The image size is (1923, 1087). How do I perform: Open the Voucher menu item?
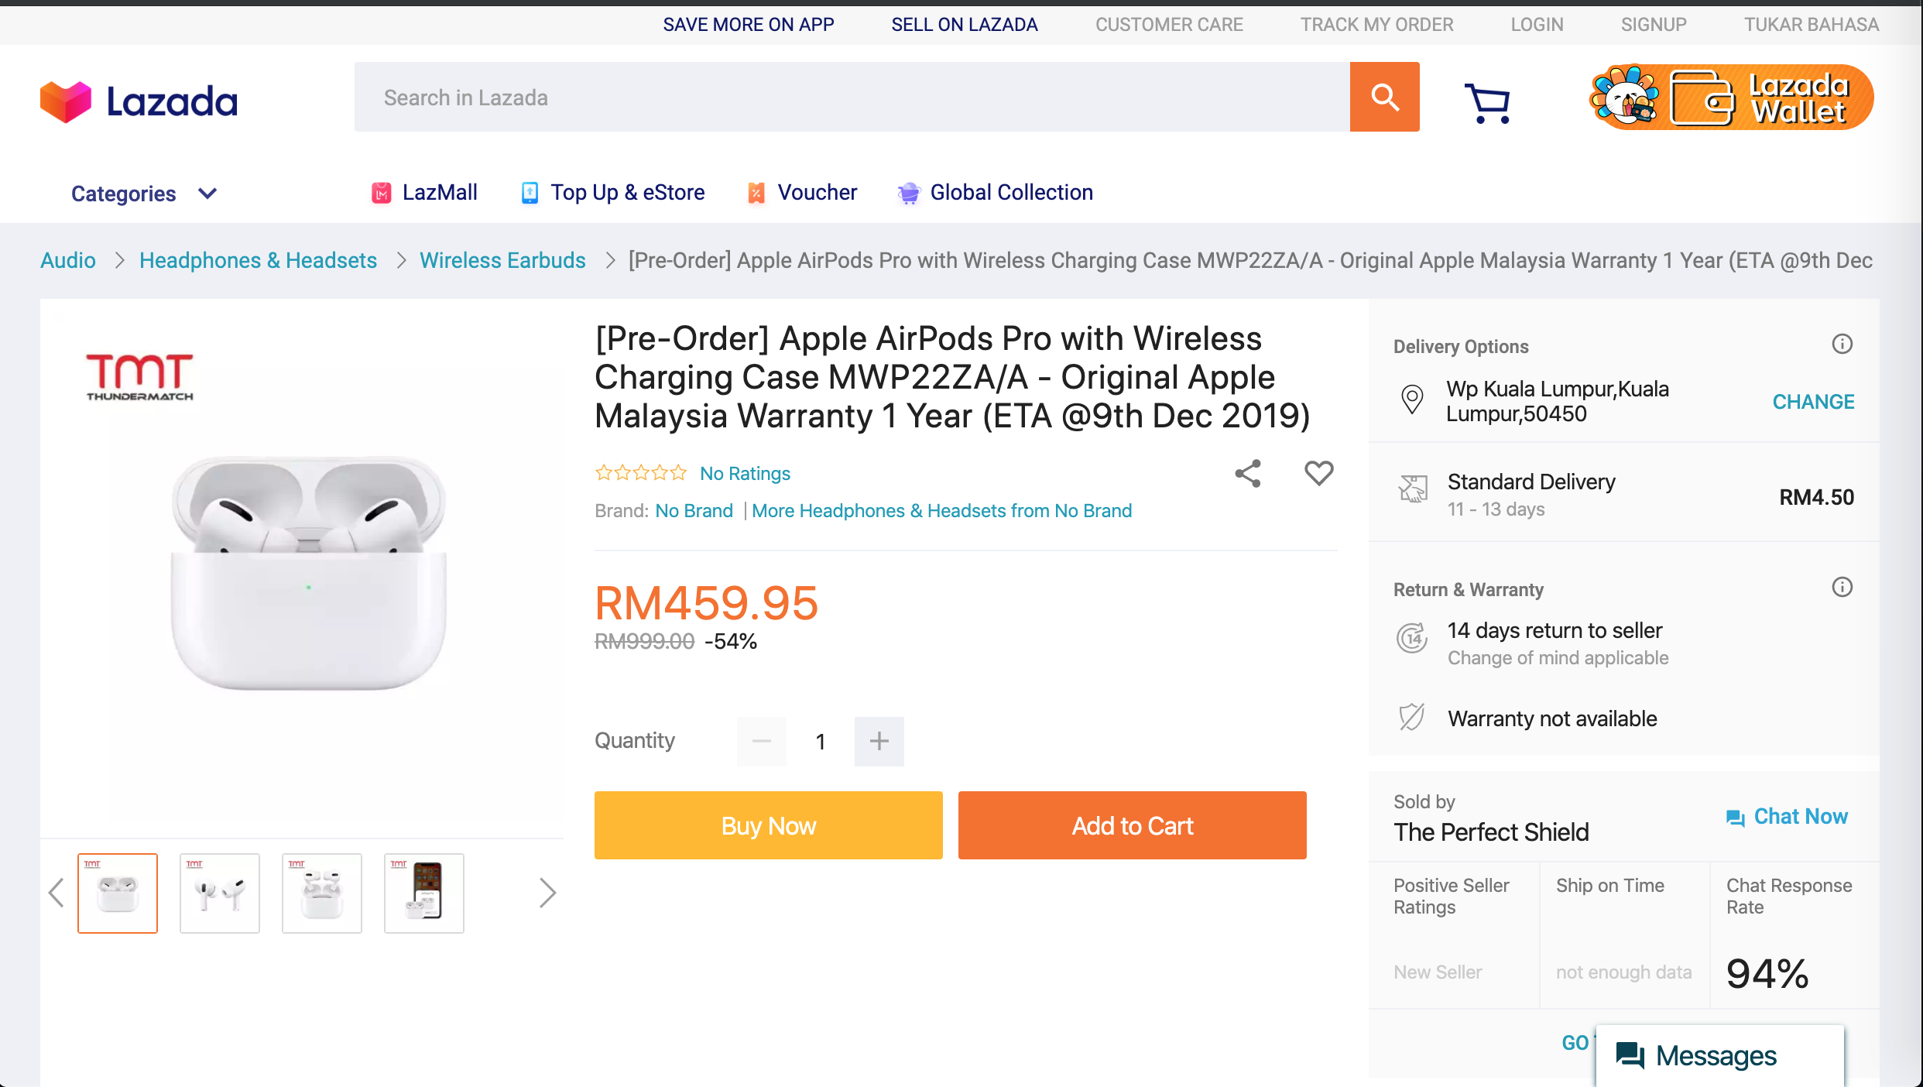[x=802, y=193]
